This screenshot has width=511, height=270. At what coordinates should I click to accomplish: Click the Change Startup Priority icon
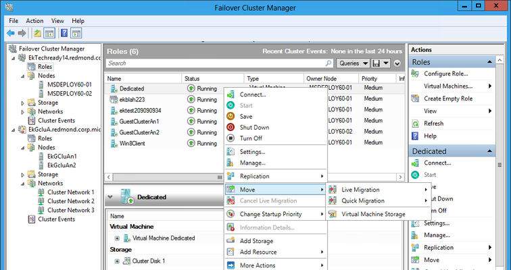click(230, 214)
